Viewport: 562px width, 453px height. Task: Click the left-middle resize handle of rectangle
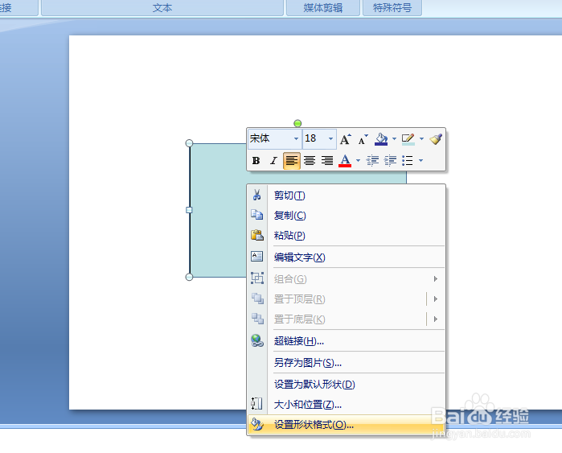(x=189, y=210)
